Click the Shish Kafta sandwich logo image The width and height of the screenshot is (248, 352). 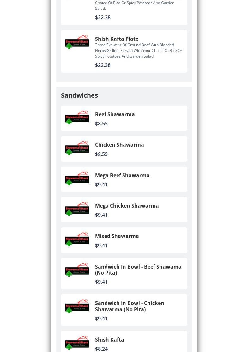pos(77,343)
